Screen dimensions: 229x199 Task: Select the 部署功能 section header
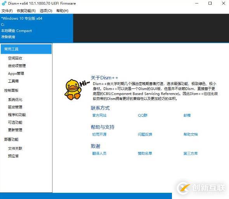11,139
